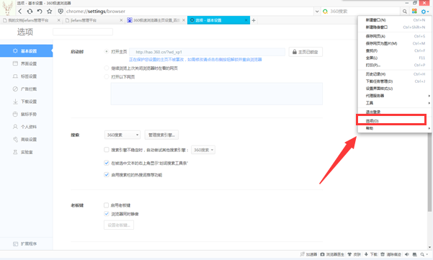
Task: Open 下载任务管理(D) from the menu
Action: coord(394,81)
